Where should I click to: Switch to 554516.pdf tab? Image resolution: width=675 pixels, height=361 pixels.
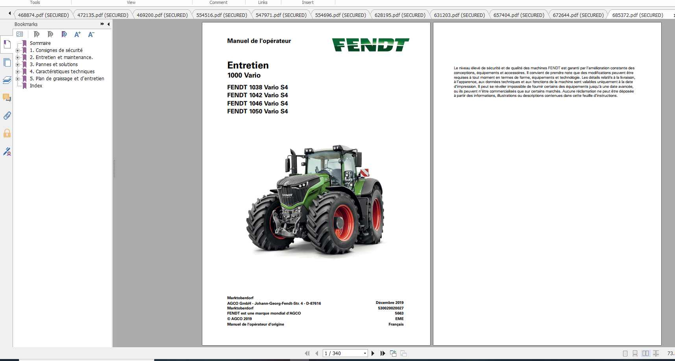click(222, 15)
